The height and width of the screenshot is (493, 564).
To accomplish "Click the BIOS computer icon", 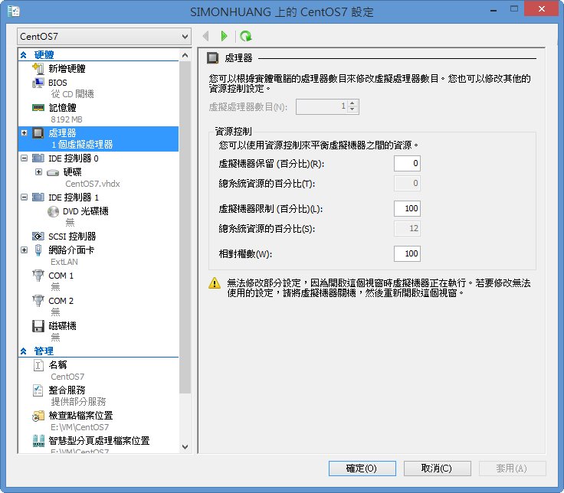I will [x=38, y=83].
